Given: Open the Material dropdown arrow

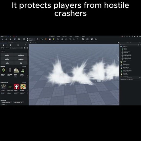Looking at the screenshot, I should pyautogui.click(x=64, y=39).
